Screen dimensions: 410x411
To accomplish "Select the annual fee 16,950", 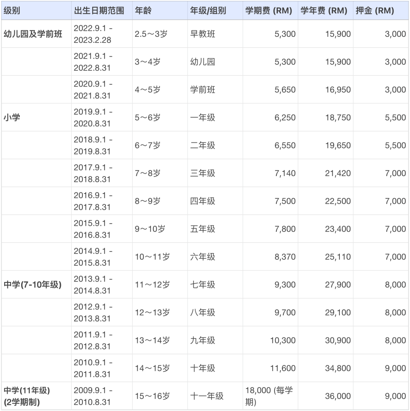I will pyautogui.click(x=325, y=90).
